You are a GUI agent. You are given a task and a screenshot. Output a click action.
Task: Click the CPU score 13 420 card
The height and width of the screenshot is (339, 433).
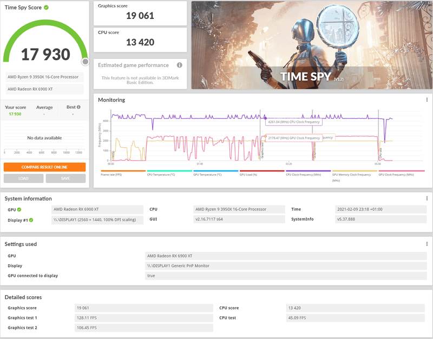coord(140,39)
